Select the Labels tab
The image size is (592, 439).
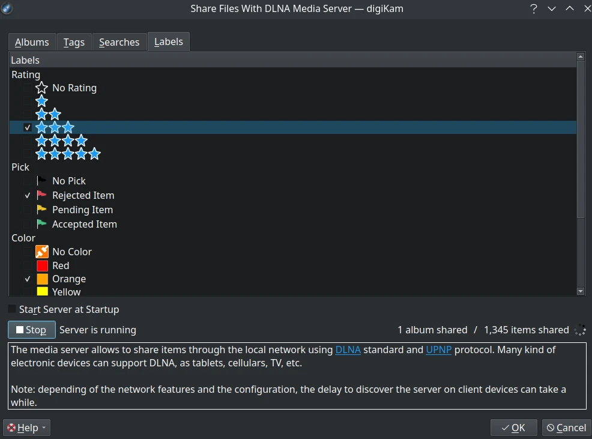[168, 41]
